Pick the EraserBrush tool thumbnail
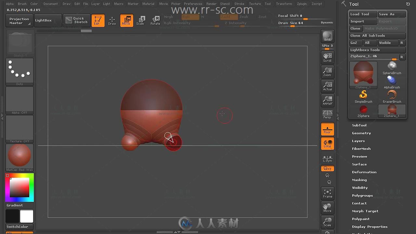Screen dimensions: 416x234 tap(392, 97)
